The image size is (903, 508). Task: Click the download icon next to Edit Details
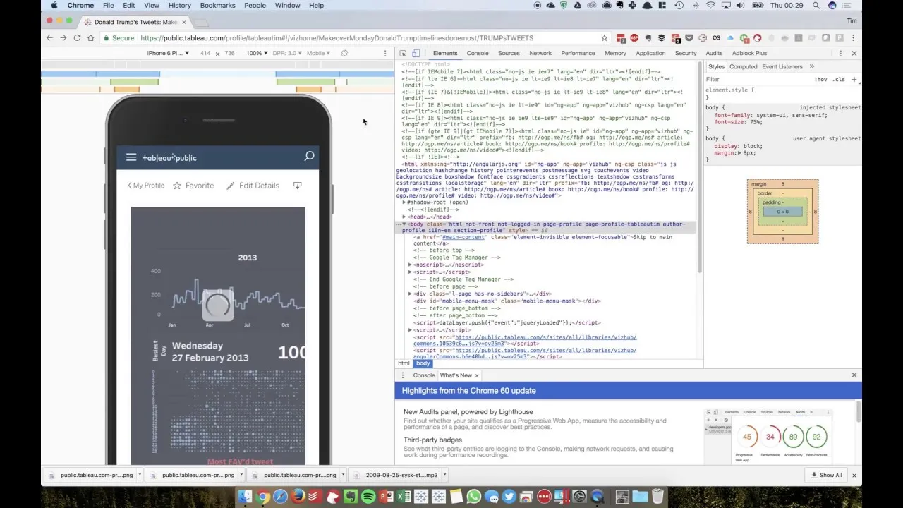297,186
